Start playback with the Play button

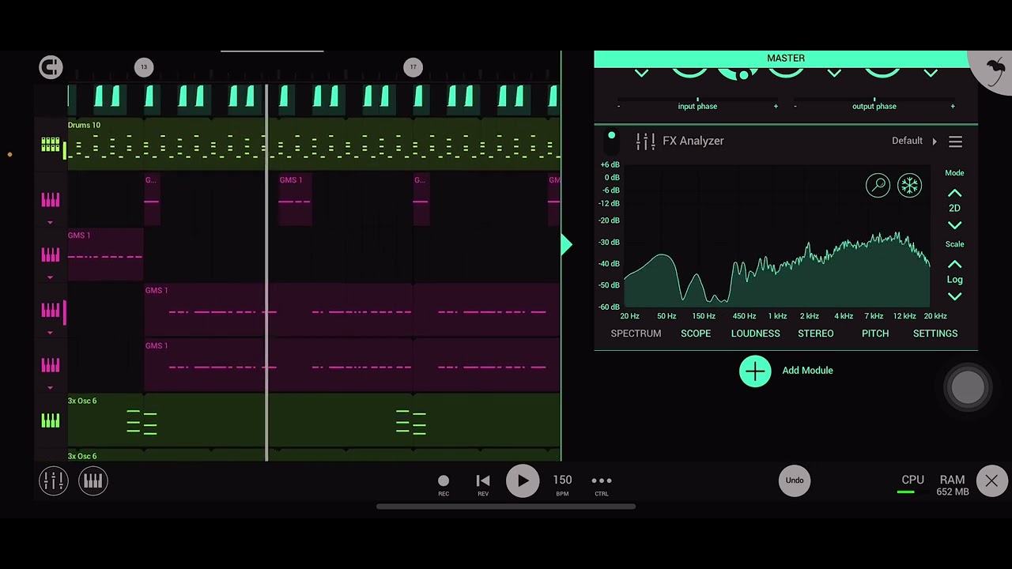coord(523,480)
